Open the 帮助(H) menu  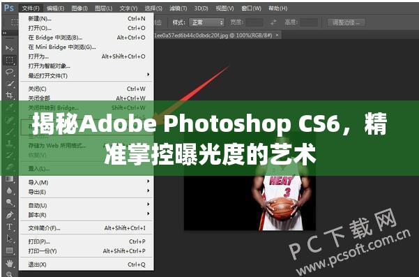[x=278, y=8]
